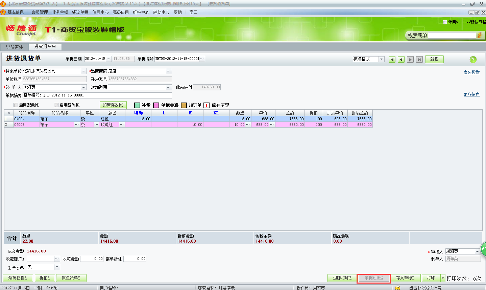Click ellipsis in row 2 颜色 cell
The image size is (486, 290).
(122, 125)
